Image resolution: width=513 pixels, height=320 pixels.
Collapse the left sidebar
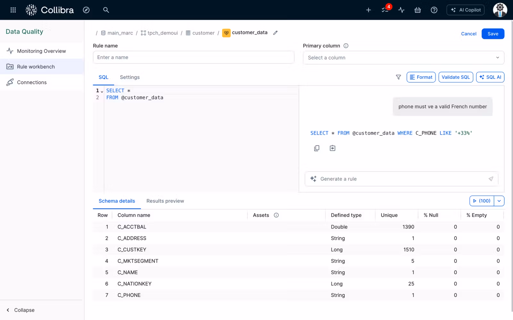pos(21,310)
